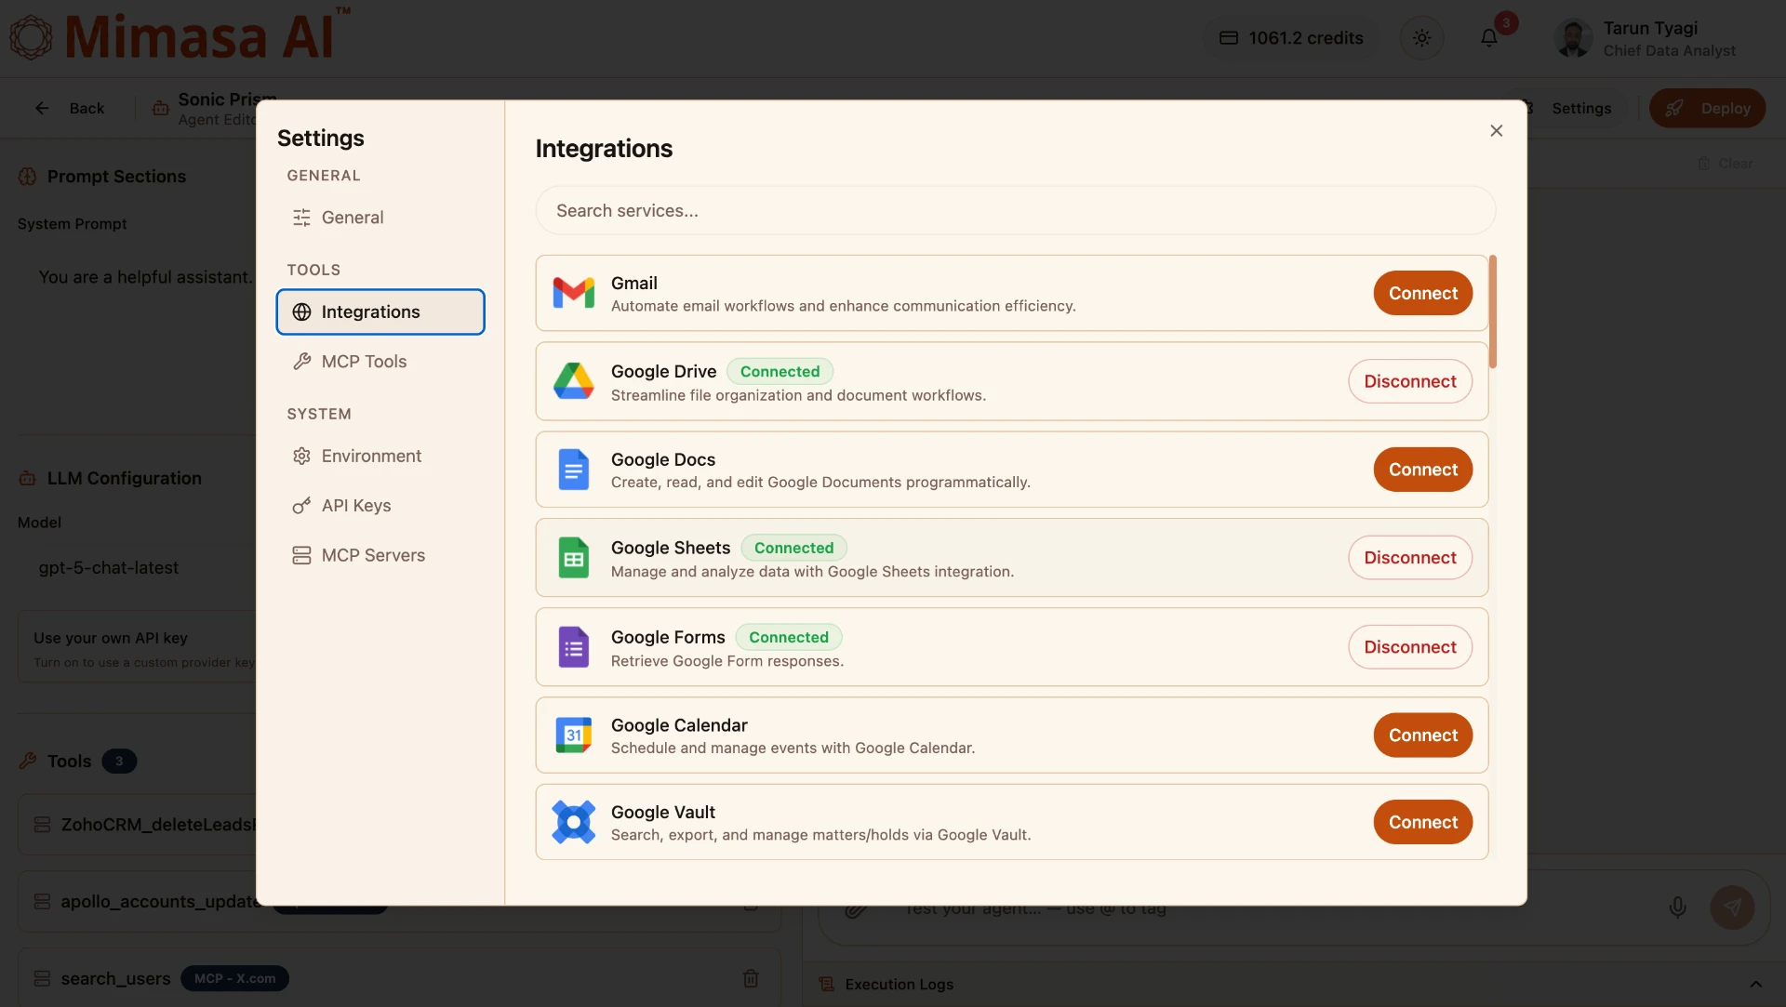Click 'Google Drive' integration title
Viewport: 1786px width, 1007px height.
pyautogui.click(x=663, y=371)
